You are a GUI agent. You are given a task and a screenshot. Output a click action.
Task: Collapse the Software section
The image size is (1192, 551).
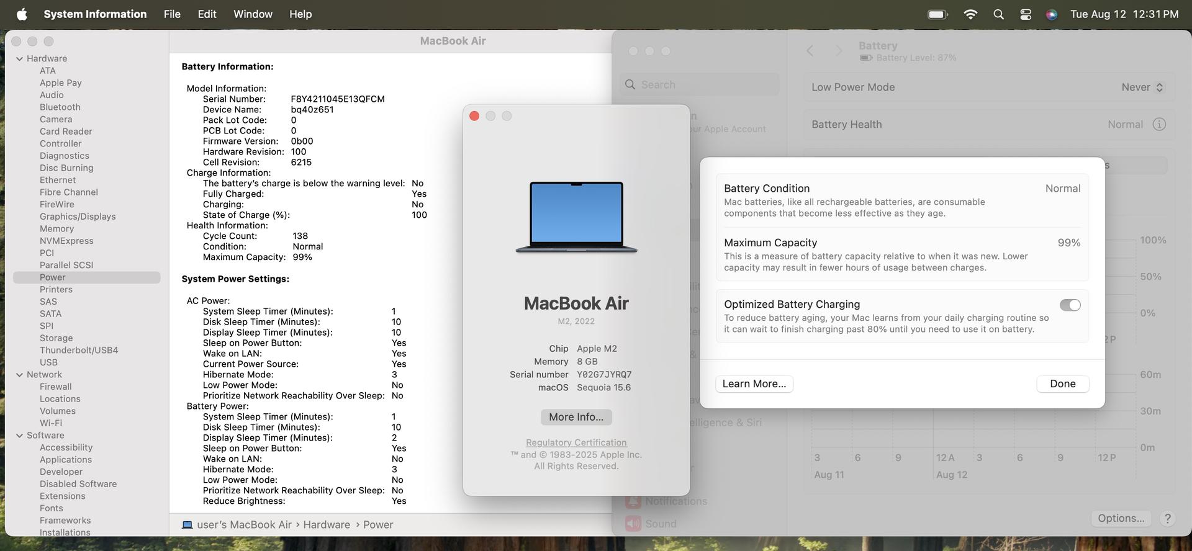tap(19, 436)
